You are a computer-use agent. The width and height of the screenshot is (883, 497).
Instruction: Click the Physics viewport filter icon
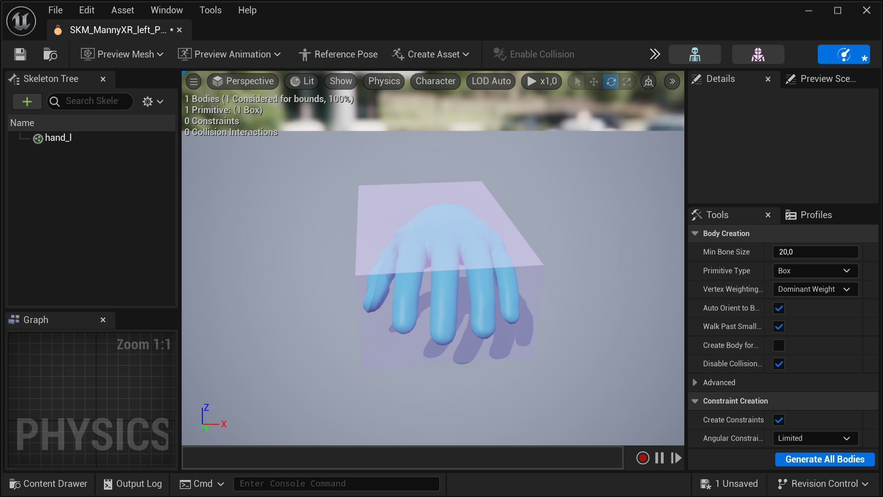tap(384, 81)
